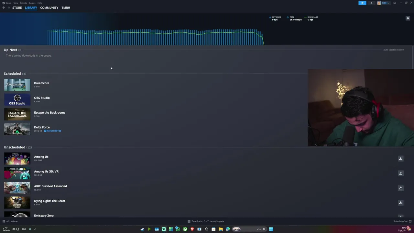Switch to Big Picture mode icon
The height and width of the screenshot is (233, 414).
[x=395, y=3]
